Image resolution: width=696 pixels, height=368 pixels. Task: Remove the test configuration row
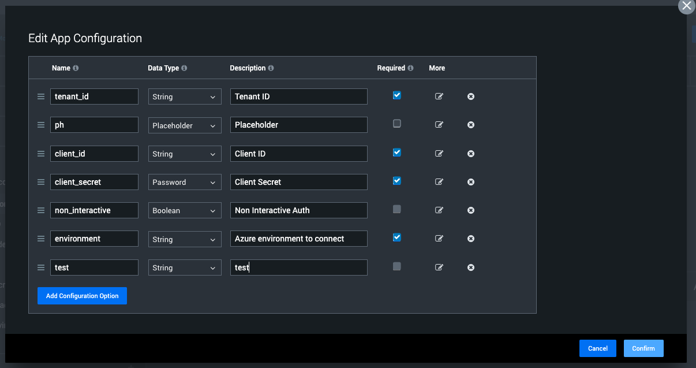pos(470,267)
